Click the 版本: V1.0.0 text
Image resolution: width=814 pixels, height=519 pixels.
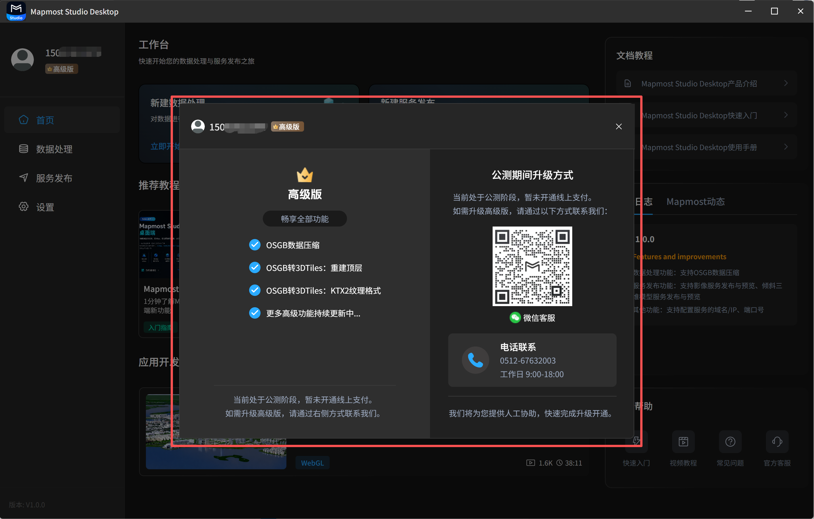(x=27, y=505)
